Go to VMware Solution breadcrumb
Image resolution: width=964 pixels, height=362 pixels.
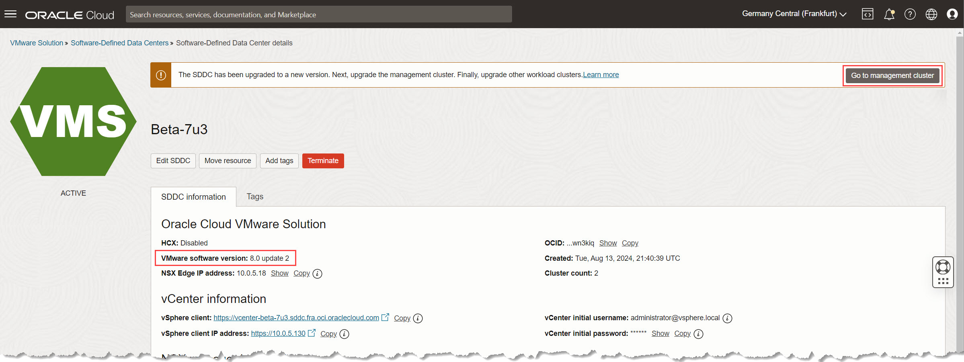point(37,43)
